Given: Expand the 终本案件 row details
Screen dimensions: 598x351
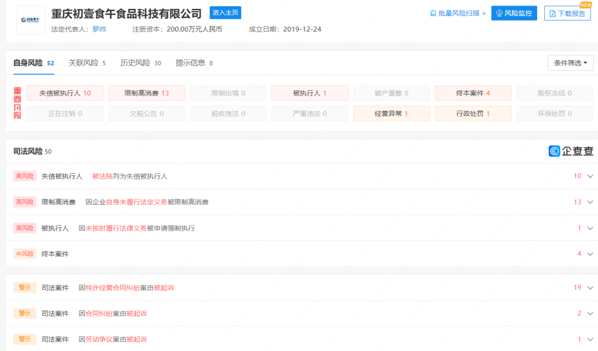Looking at the screenshot, I should tap(590, 253).
